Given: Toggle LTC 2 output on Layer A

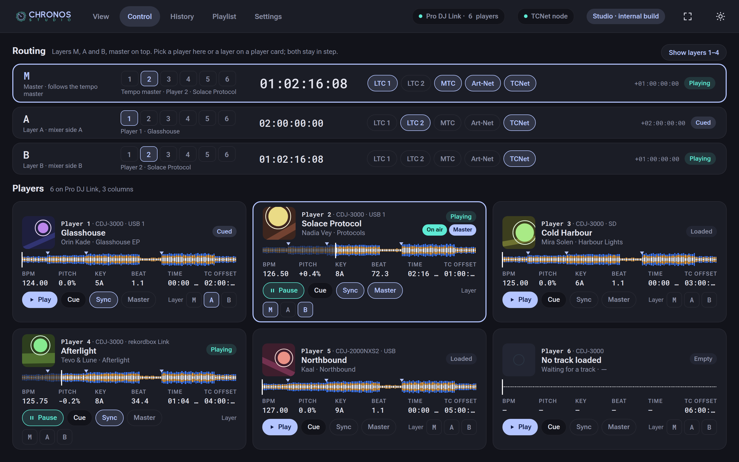Looking at the screenshot, I should pos(415,123).
